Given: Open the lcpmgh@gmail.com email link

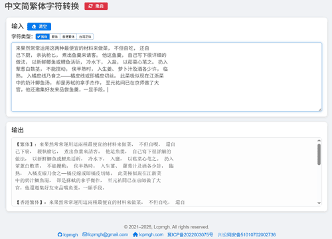Looking at the screenshot, I should point(105,234).
